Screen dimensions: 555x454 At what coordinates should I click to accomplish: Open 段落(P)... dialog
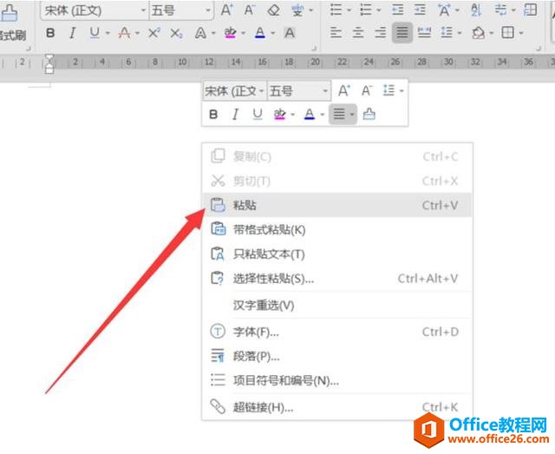coord(337,356)
